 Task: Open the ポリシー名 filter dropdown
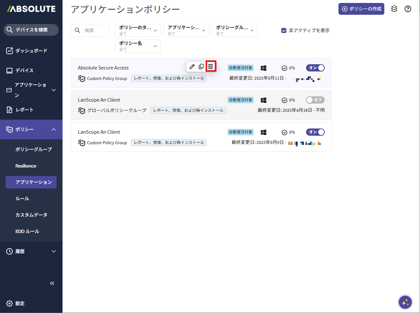138,46
